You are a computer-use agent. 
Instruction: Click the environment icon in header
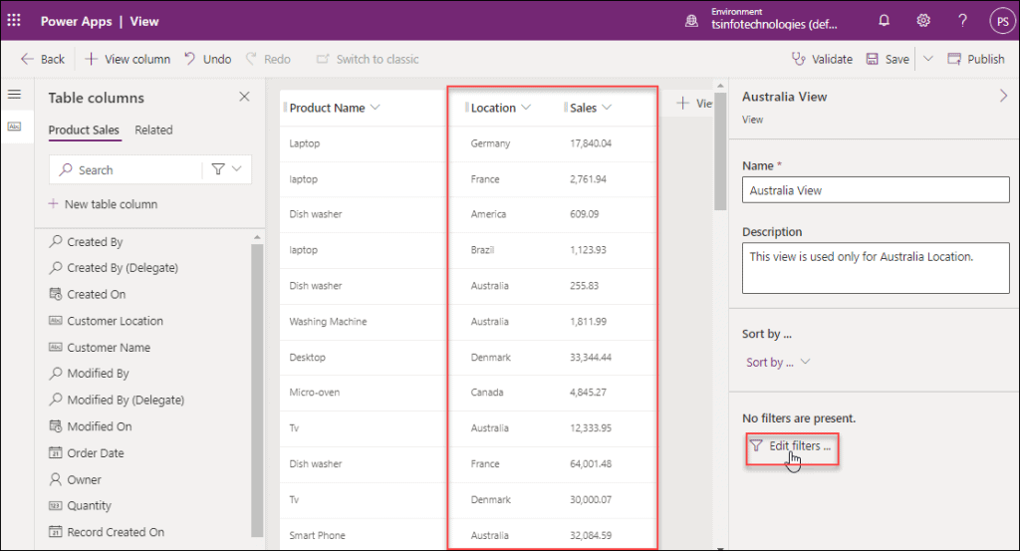[x=691, y=22]
